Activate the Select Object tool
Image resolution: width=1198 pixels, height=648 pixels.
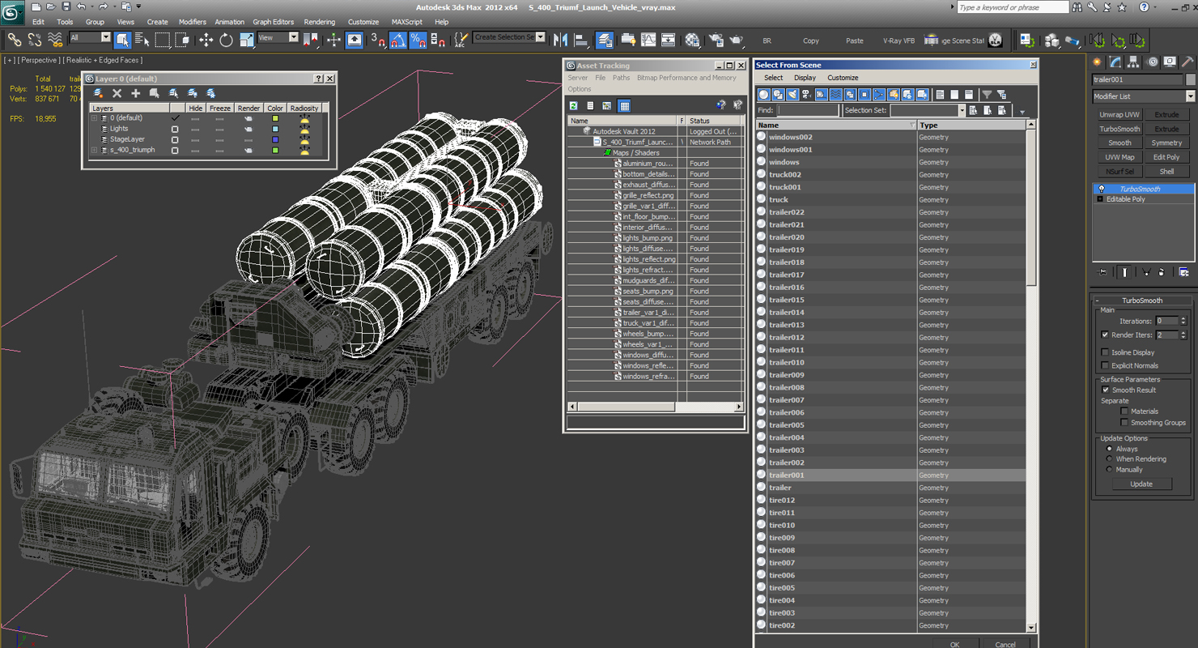122,39
